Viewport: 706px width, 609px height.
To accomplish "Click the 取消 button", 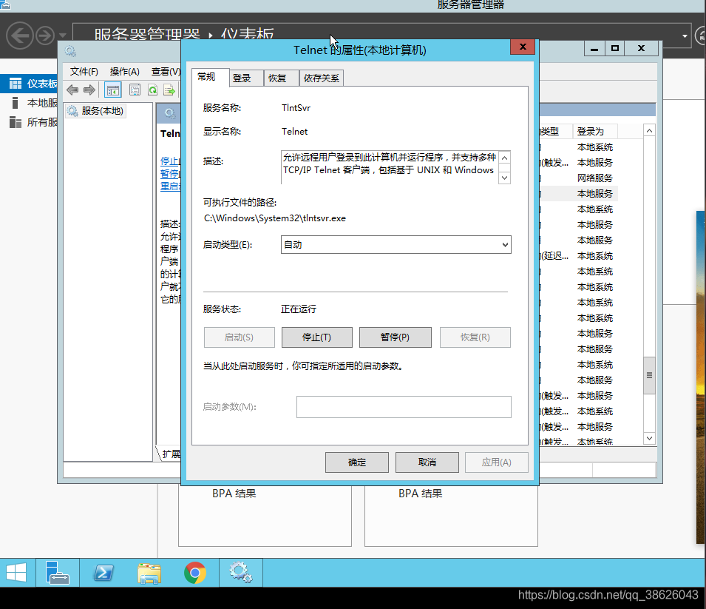I will tap(427, 462).
